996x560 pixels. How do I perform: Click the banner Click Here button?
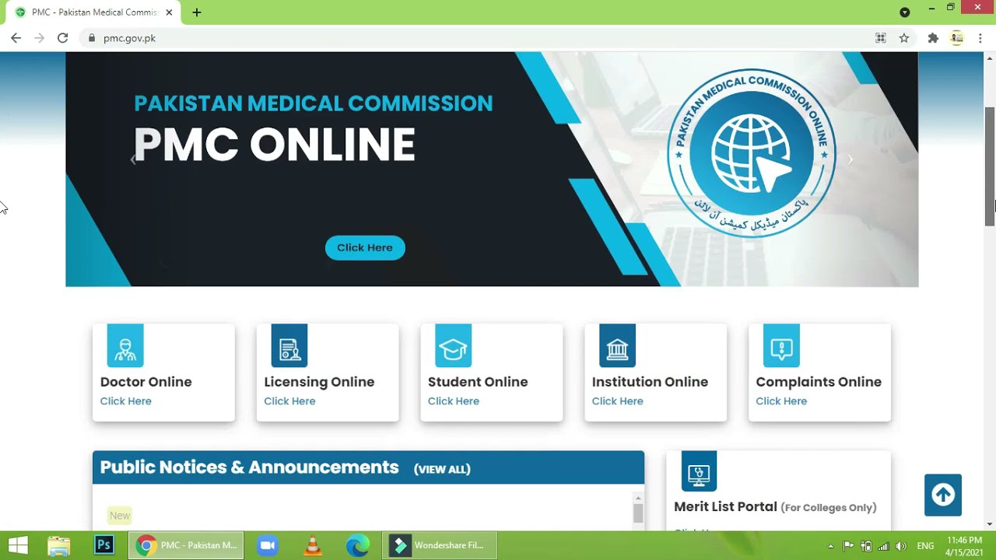click(365, 247)
